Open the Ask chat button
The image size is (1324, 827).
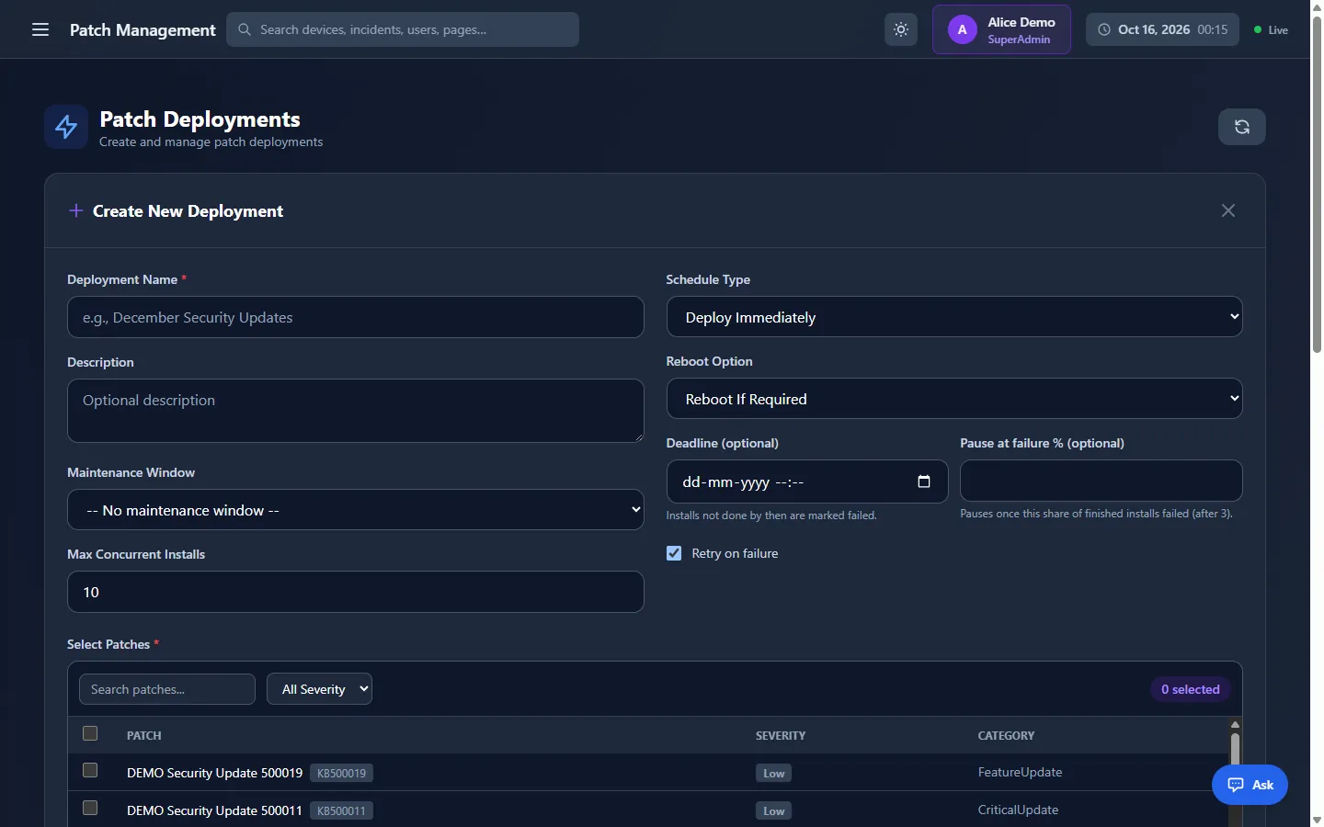(x=1250, y=785)
